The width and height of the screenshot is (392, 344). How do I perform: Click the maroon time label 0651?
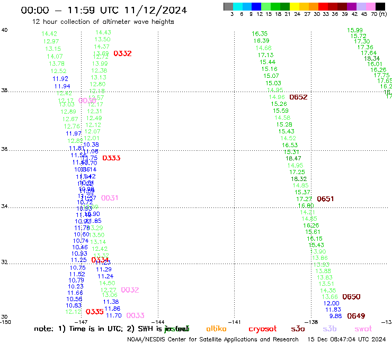pos(325,199)
